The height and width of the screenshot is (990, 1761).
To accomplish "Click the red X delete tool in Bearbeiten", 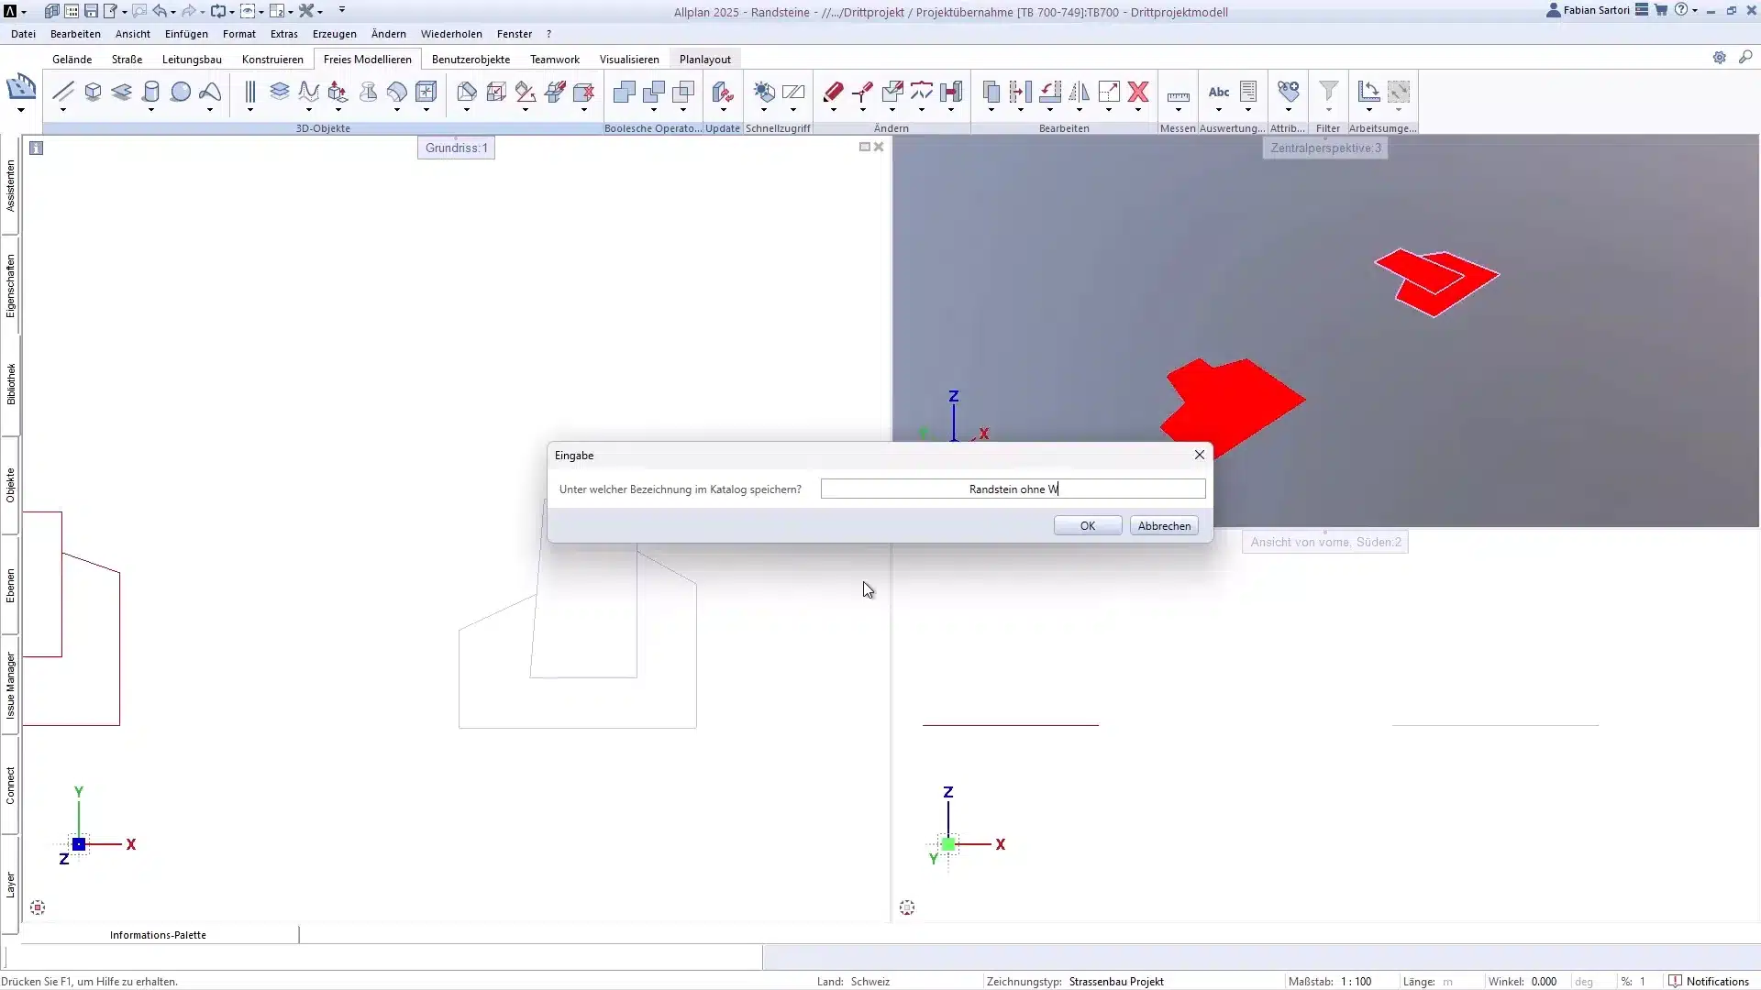I will [x=1137, y=92].
